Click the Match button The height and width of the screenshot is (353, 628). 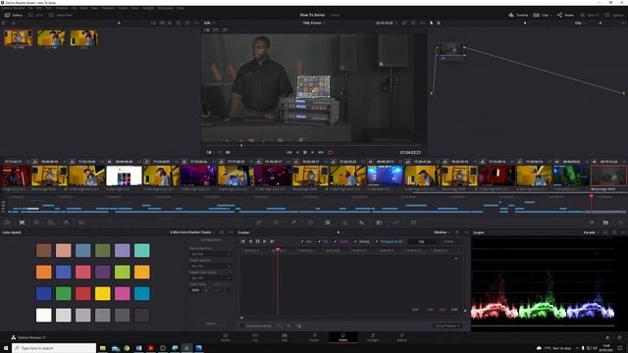click(x=211, y=324)
